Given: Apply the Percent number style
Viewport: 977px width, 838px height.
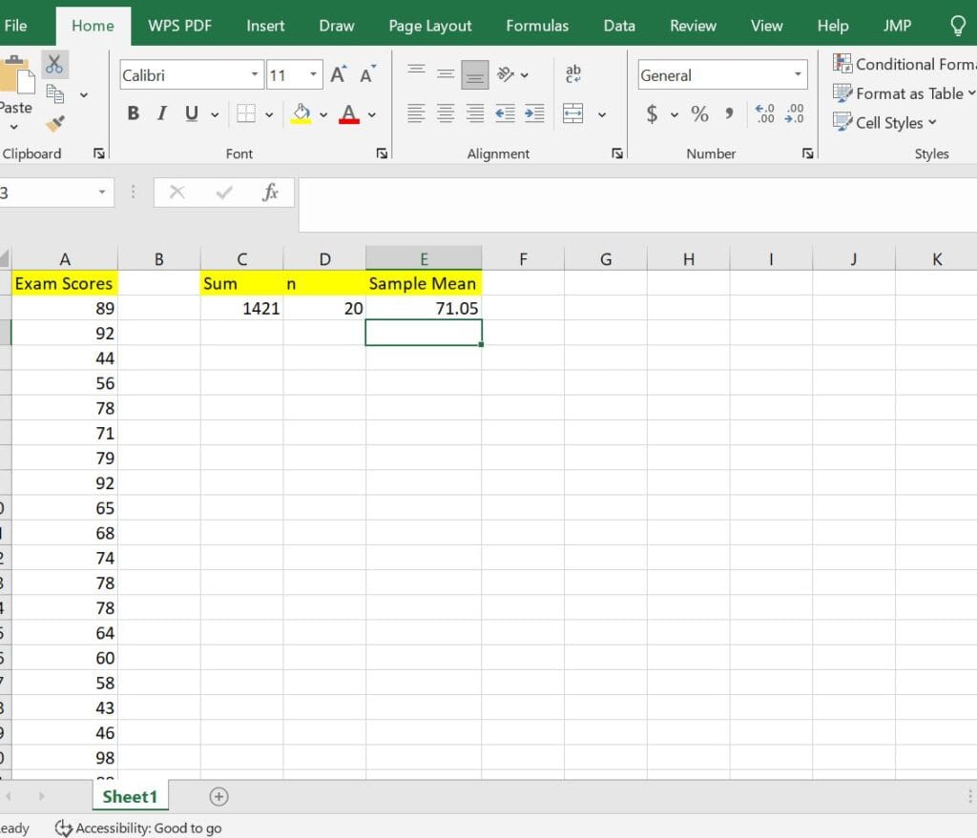Looking at the screenshot, I should 699,113.
